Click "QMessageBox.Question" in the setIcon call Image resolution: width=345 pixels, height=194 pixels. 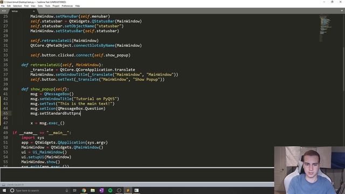tap(80, 108)
